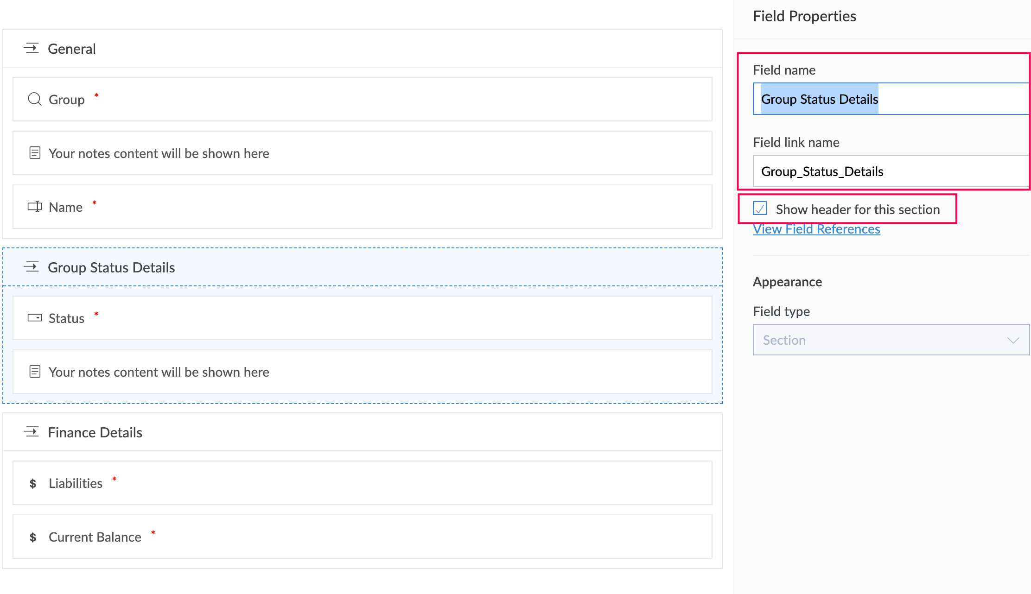Open View Field References link

coord(816,229)
